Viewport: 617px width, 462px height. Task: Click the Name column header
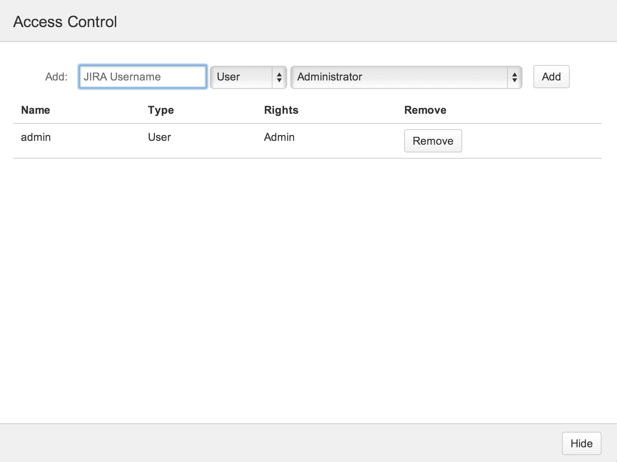click(36, 110)
